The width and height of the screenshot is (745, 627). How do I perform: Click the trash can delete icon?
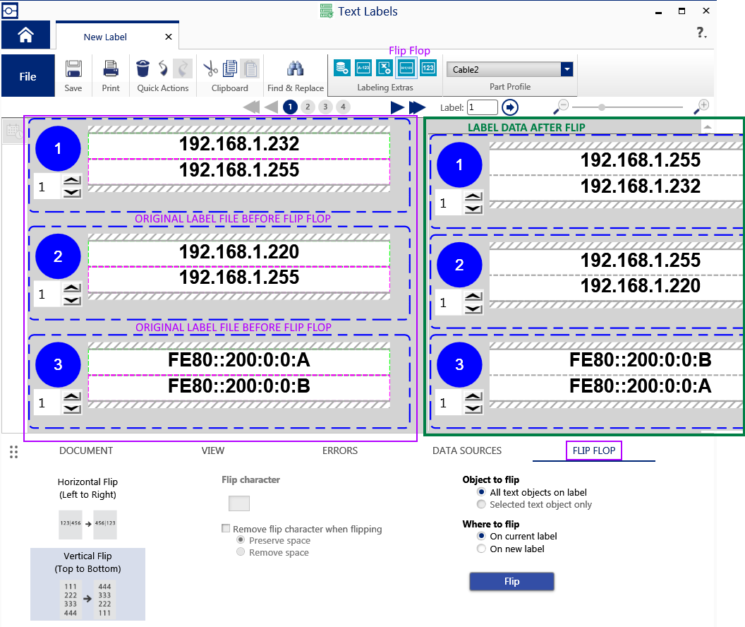tap(143, 68)
